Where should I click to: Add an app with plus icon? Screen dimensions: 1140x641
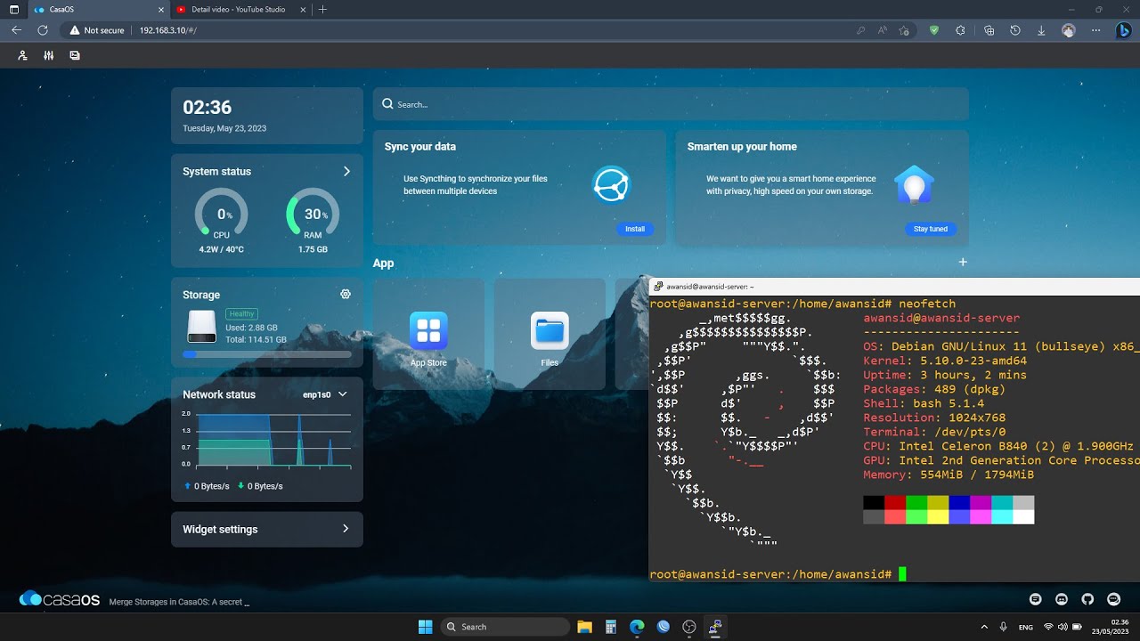click(963, 262)
